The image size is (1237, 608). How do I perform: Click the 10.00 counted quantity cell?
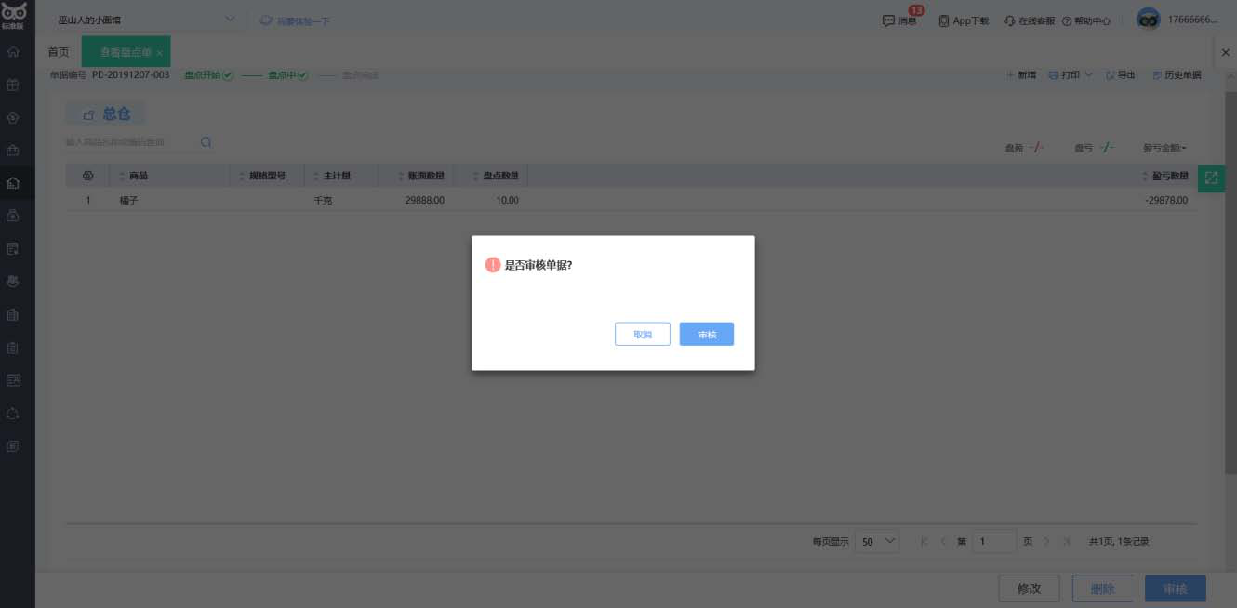pos(508,200)
